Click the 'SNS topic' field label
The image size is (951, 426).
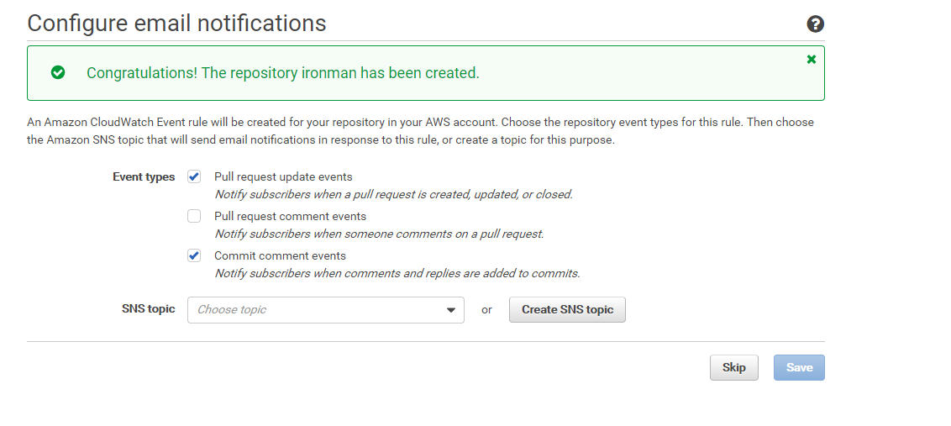pyautogui.click(x=148, y=309)
